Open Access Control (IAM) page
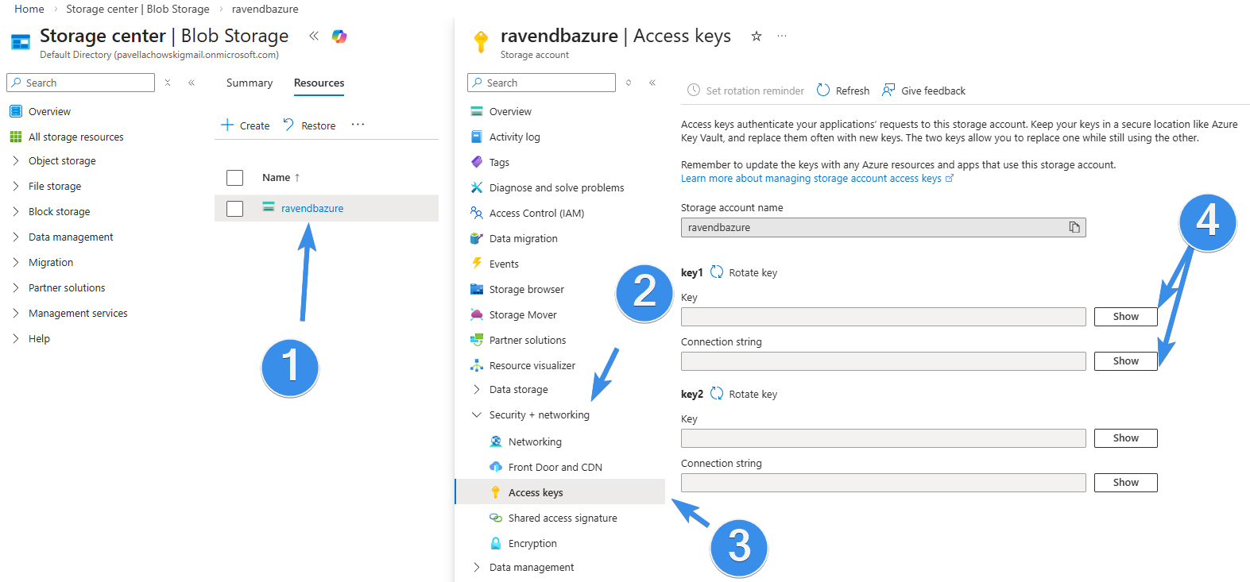This screenshot has height=582, width=1250. 536,214
